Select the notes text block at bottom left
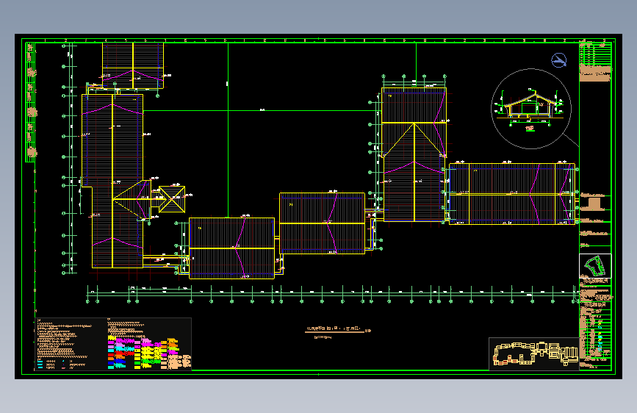 tap(65, 339)
